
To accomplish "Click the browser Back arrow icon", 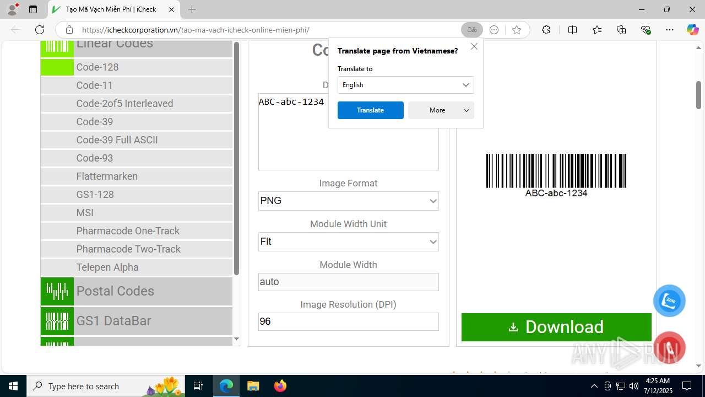I will click(x=15, y=30).
